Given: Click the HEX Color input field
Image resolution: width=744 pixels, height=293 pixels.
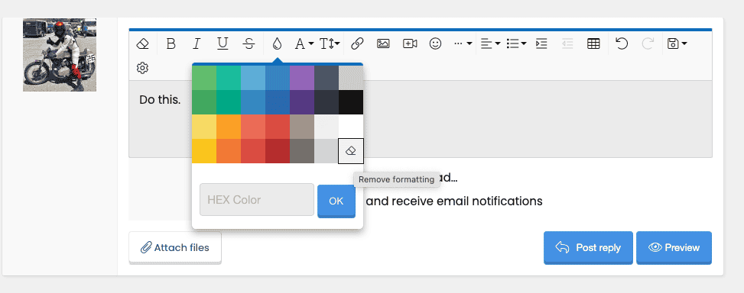Looking at the screenshot, I should point(257,200).
